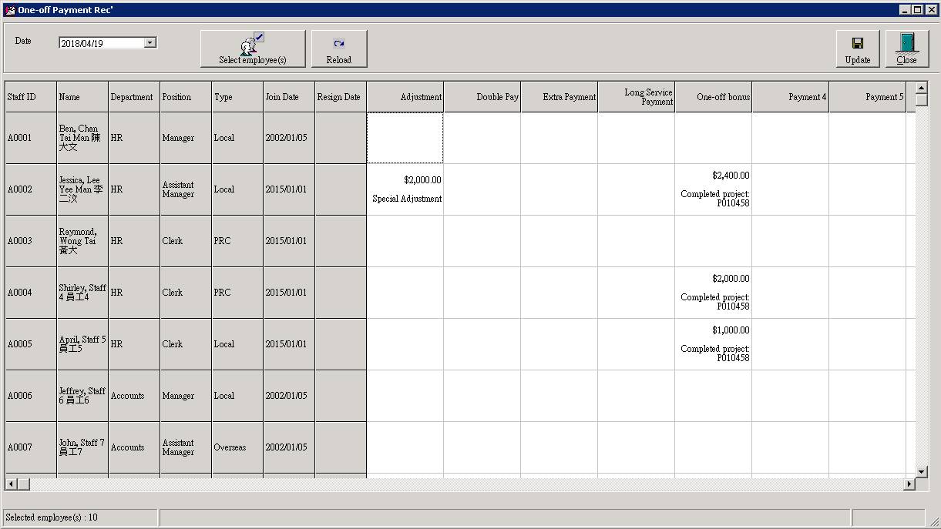Click the $2,000.00 Special Adjustment cell
941x529 pixels.
click(405, 189)
